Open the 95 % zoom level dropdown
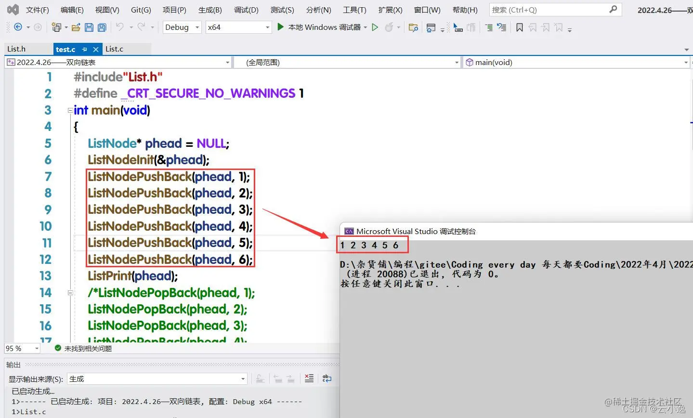This screenshot has height=418, width=693. (x=22, y=348)
